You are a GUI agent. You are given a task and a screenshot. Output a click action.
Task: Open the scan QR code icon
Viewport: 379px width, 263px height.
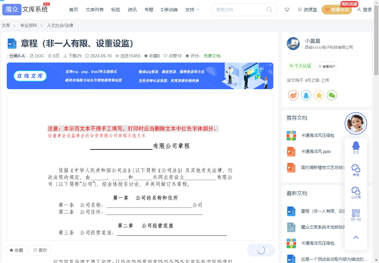click(x=356, y=215)
